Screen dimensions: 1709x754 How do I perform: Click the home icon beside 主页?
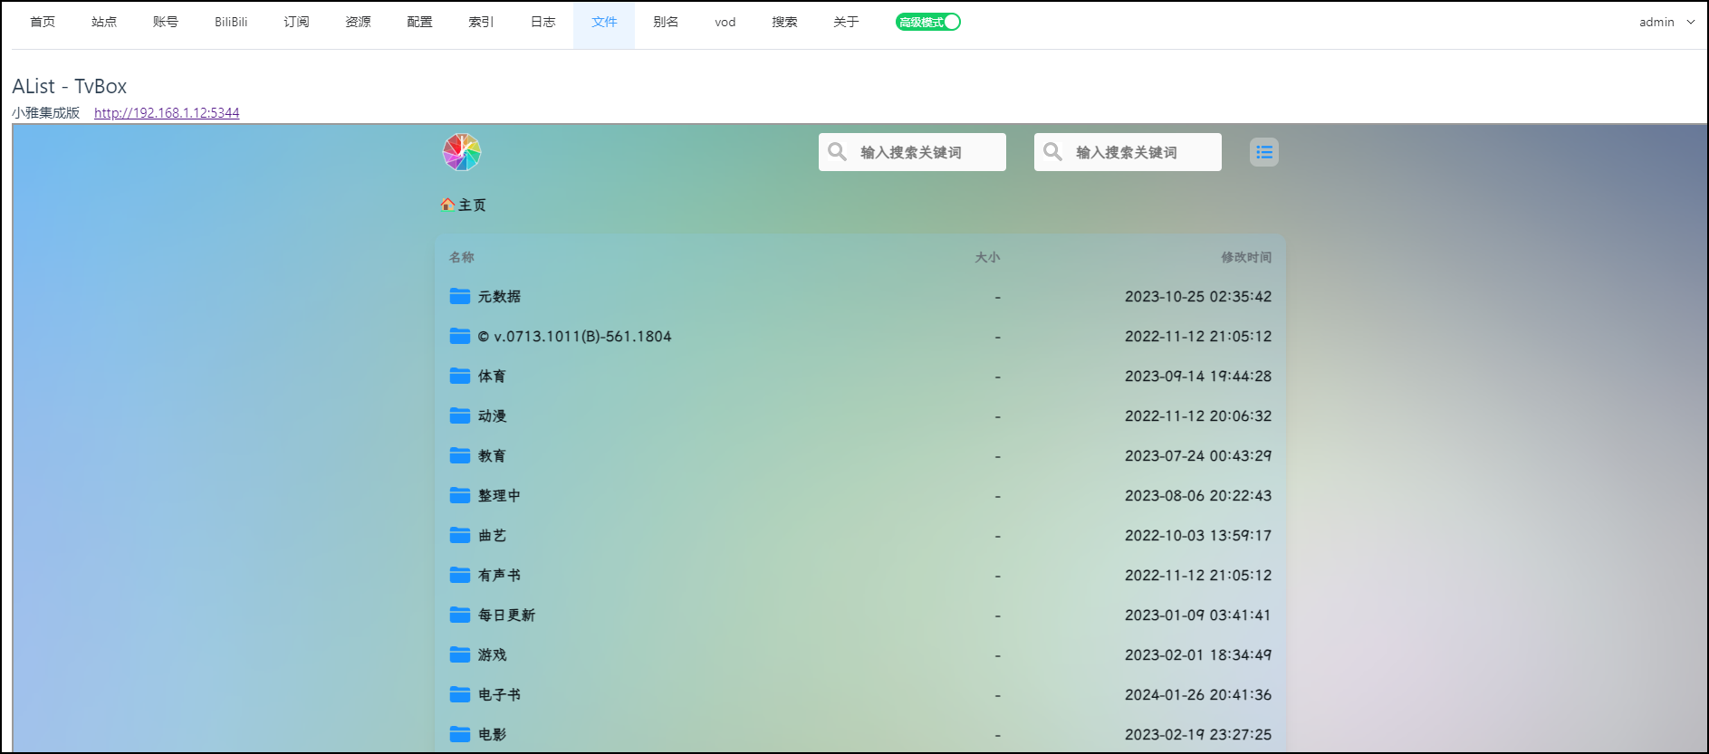point(447,205)
